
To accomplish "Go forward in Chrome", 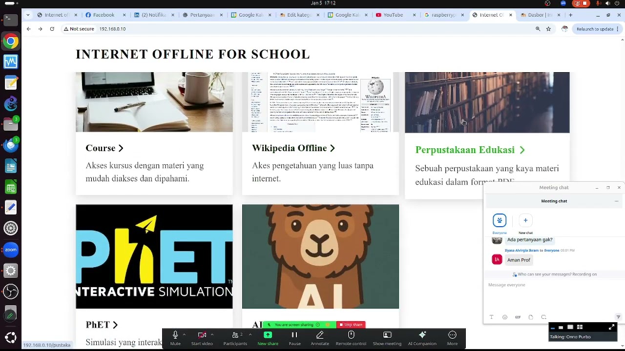I will (40, 29).
